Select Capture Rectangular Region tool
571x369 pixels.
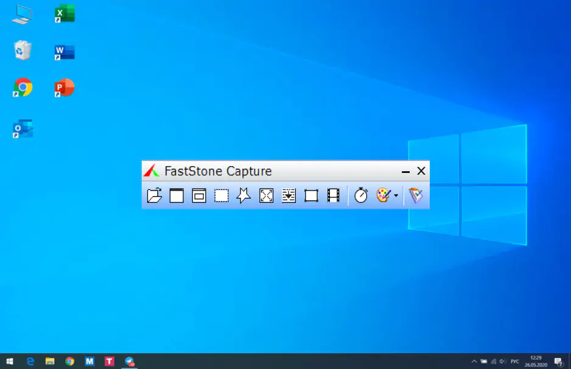[222, 195]
